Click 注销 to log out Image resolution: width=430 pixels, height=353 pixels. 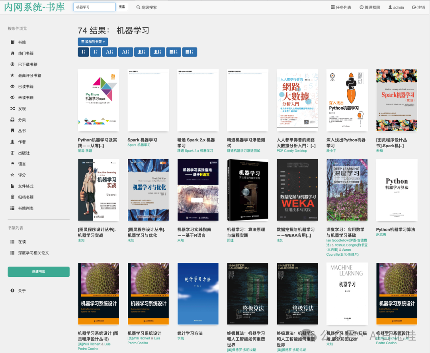pos(418,8)
